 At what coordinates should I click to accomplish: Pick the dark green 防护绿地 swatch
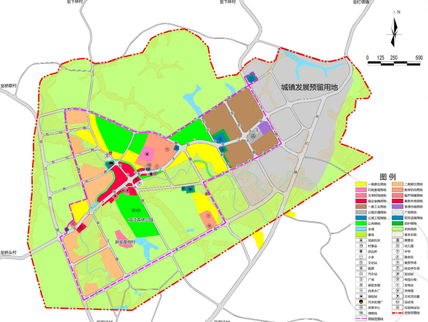click(x=398, y=224)
